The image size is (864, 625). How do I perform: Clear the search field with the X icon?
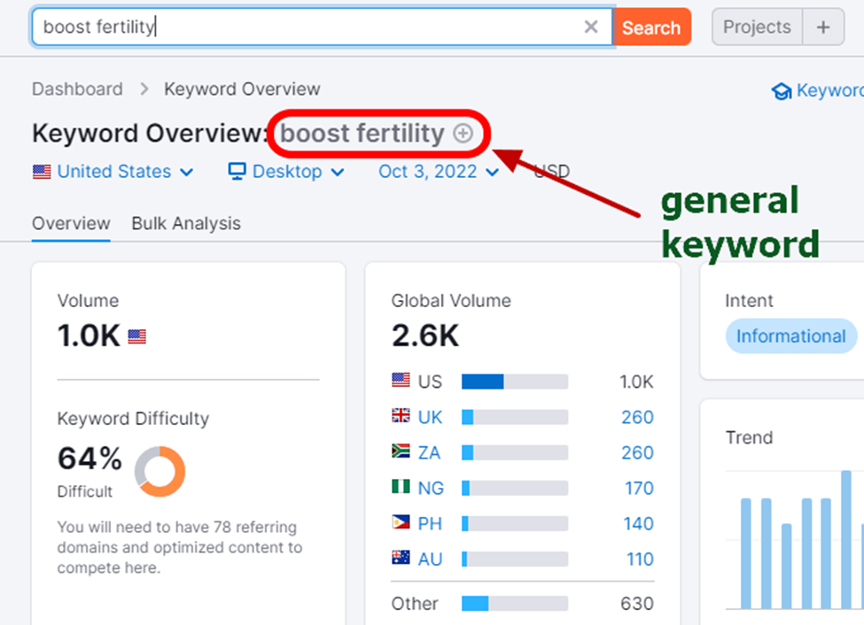[591, 27]
